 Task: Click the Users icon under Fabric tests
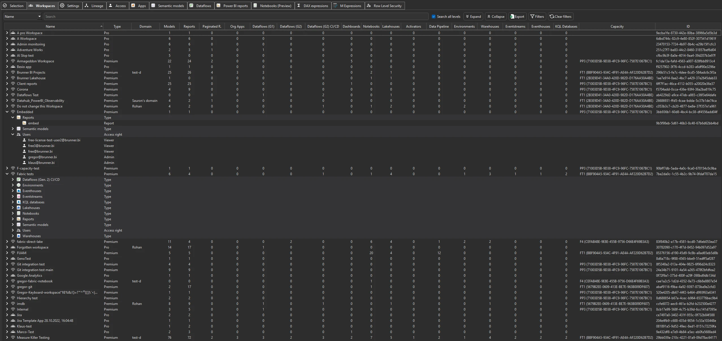click(x=19, y=230)
